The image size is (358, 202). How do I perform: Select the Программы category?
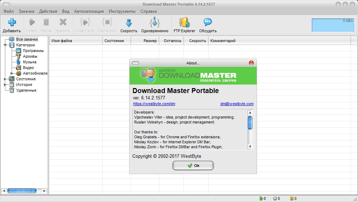(33, 51)
